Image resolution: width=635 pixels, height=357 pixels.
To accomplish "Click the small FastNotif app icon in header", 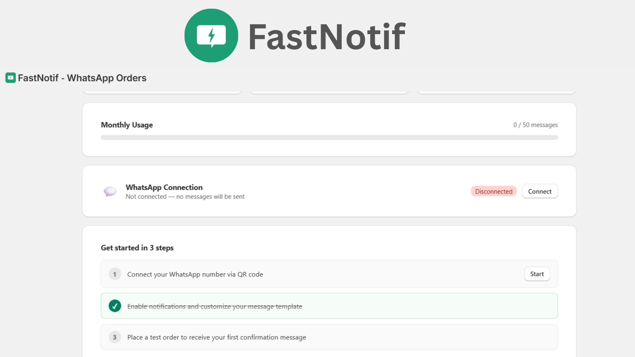I will (x=11, y=78).
